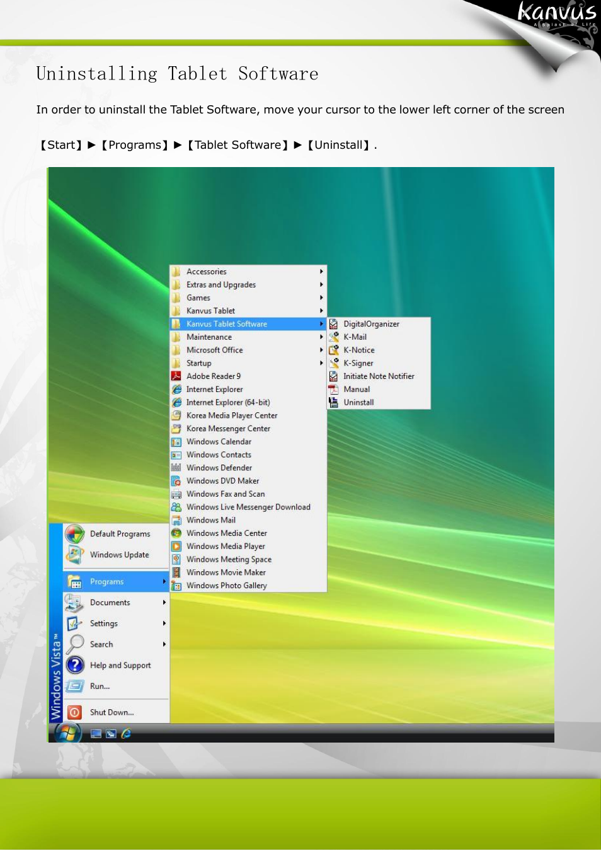The image size is (601, 851).
Task: Click the Windows Movie Maker icon
Action: 176,573
